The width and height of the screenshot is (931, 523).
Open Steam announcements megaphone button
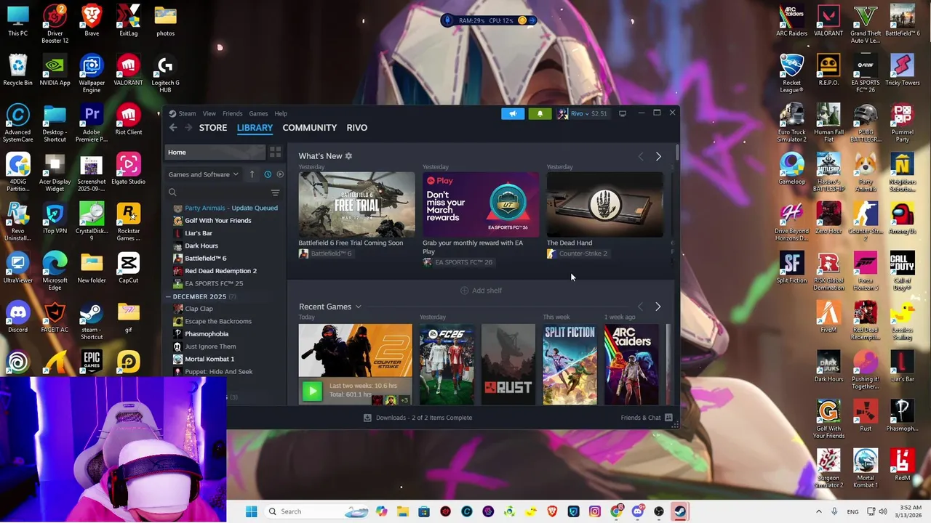click(x=513, y=113)
